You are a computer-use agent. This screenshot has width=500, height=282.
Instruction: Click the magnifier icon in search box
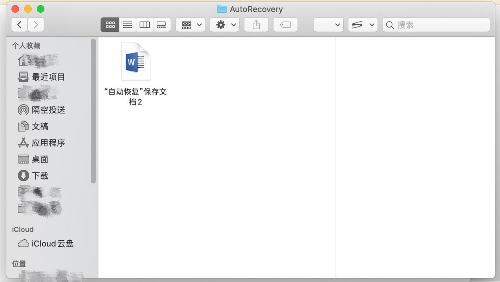390,25
